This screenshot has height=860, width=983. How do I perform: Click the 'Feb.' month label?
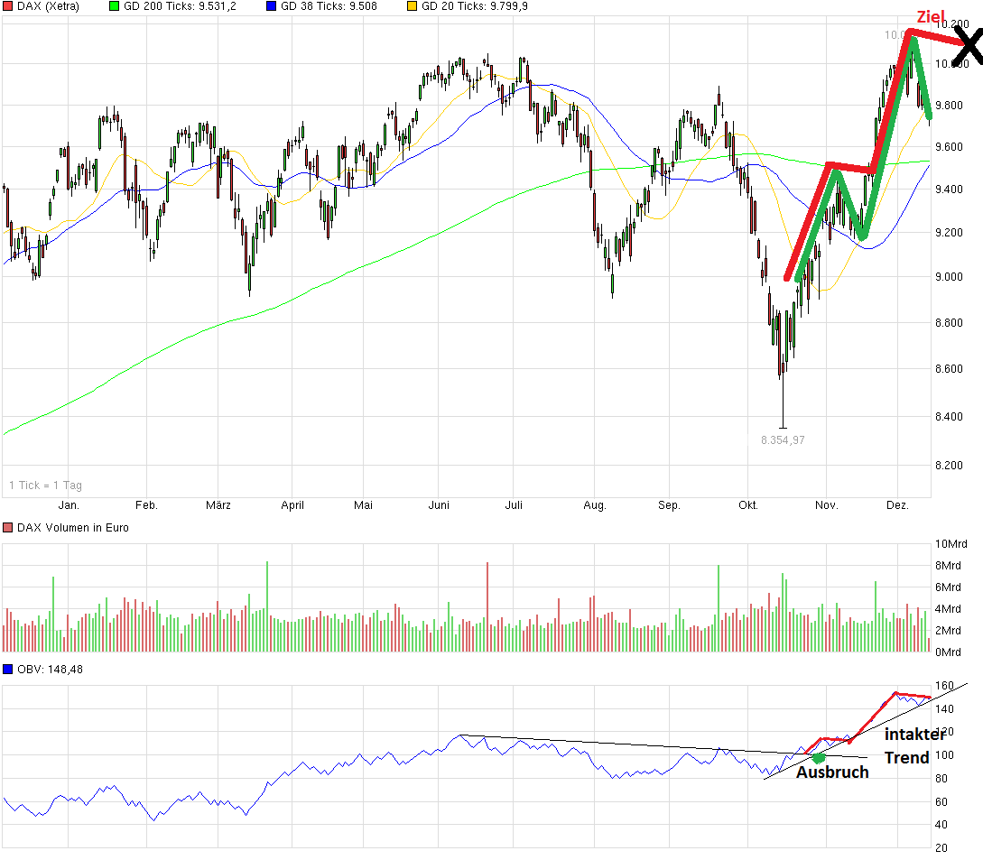click(x=146, y=505)
